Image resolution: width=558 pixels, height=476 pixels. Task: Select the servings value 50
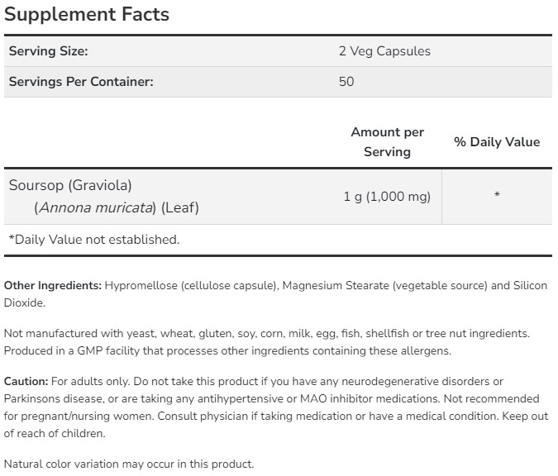[x=346, y=82]
